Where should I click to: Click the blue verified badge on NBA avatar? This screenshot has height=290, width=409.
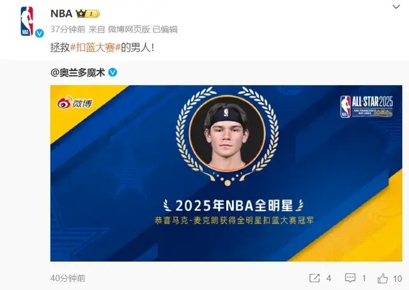(x=40, y=33)
